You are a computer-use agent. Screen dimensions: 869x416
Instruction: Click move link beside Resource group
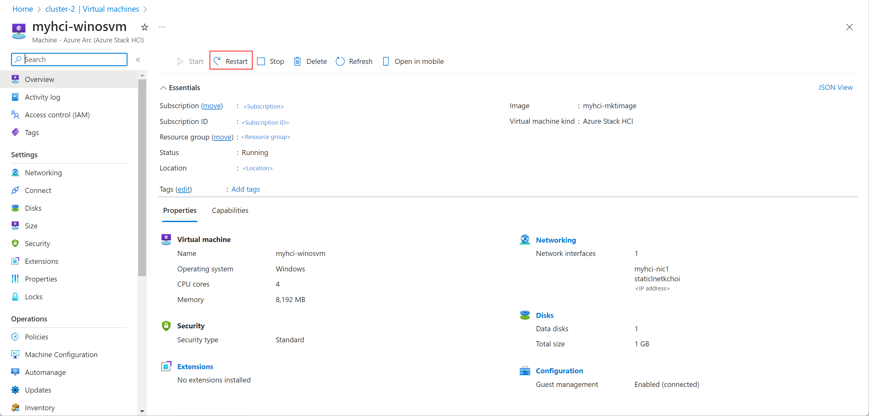click(x=223, y=137)
